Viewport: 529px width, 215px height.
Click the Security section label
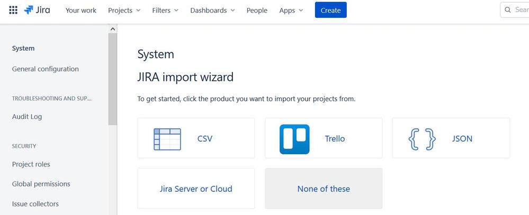tap(24, 146)
